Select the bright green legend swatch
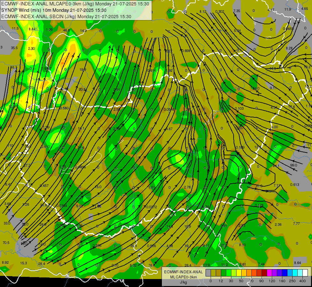This screenshot has width=312, height=287. (x=229, y=273)
